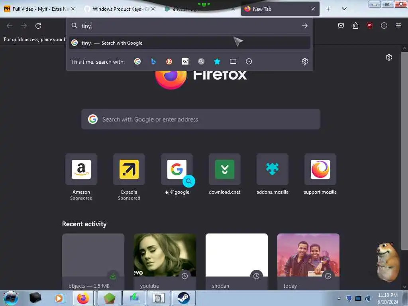Open Firefox from the taskbar
The height and width of the screenshot is (306, 408).
[x=83, y=298]
